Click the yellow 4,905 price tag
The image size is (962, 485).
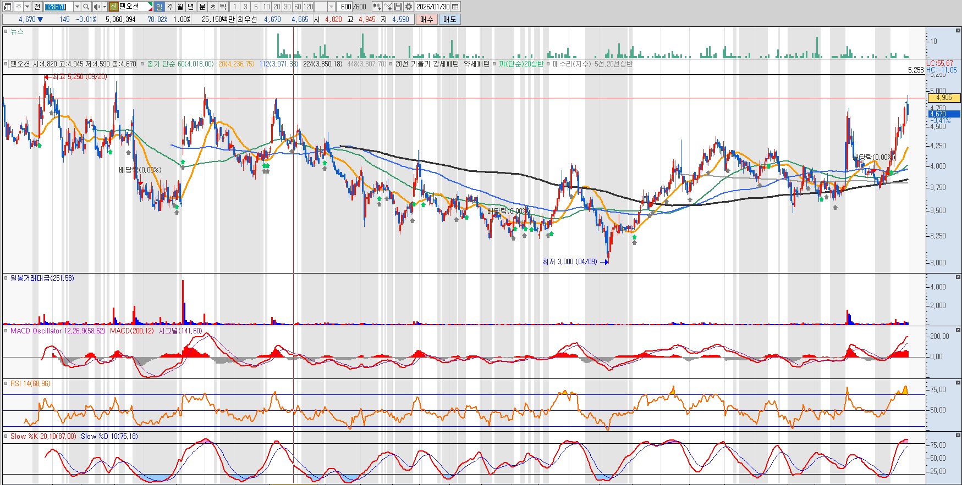click(x=944, y=98)
